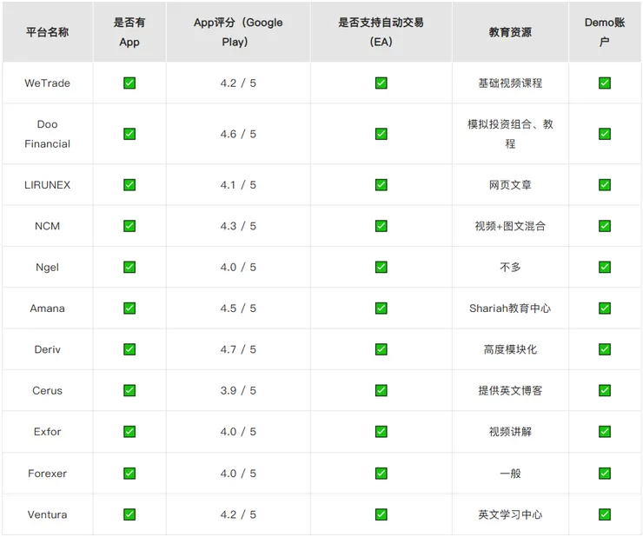Click LIRUNEX's EA auto-trading checkmark
The image size is (643, 537).
pyautogui.click(x=381, y=184)
